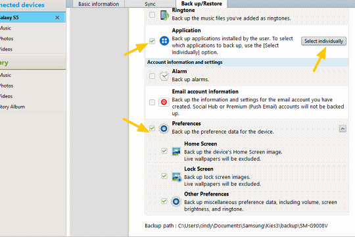Uncheck the Preferences checkbox
Screen dimensions: 355x237
(x=152, y=128)
